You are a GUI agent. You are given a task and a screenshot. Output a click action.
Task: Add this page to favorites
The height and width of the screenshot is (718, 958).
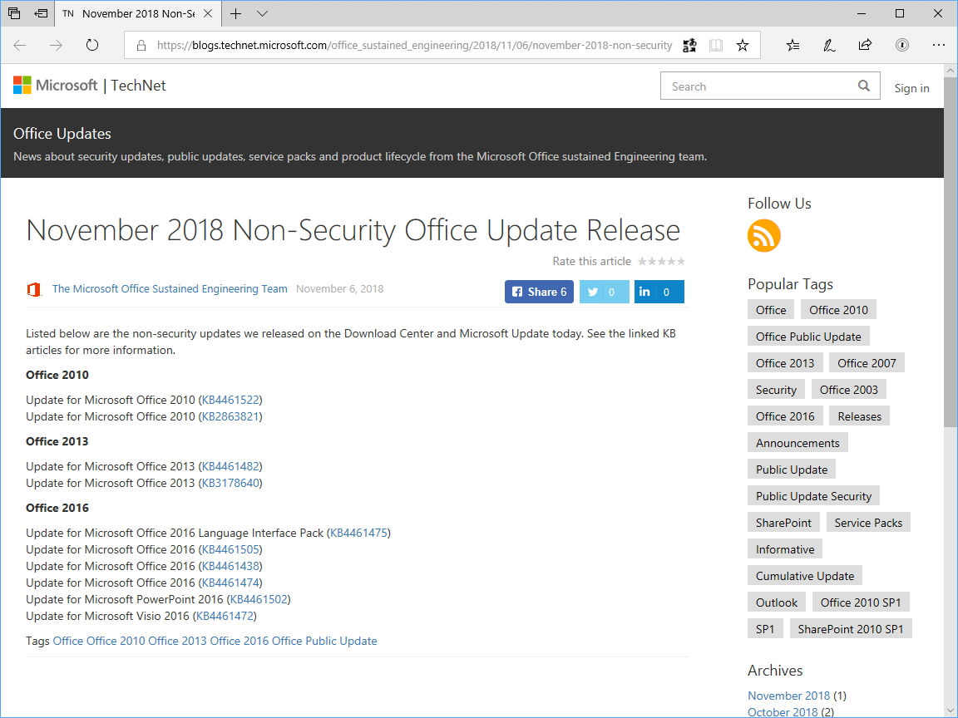tap(743, 45)
